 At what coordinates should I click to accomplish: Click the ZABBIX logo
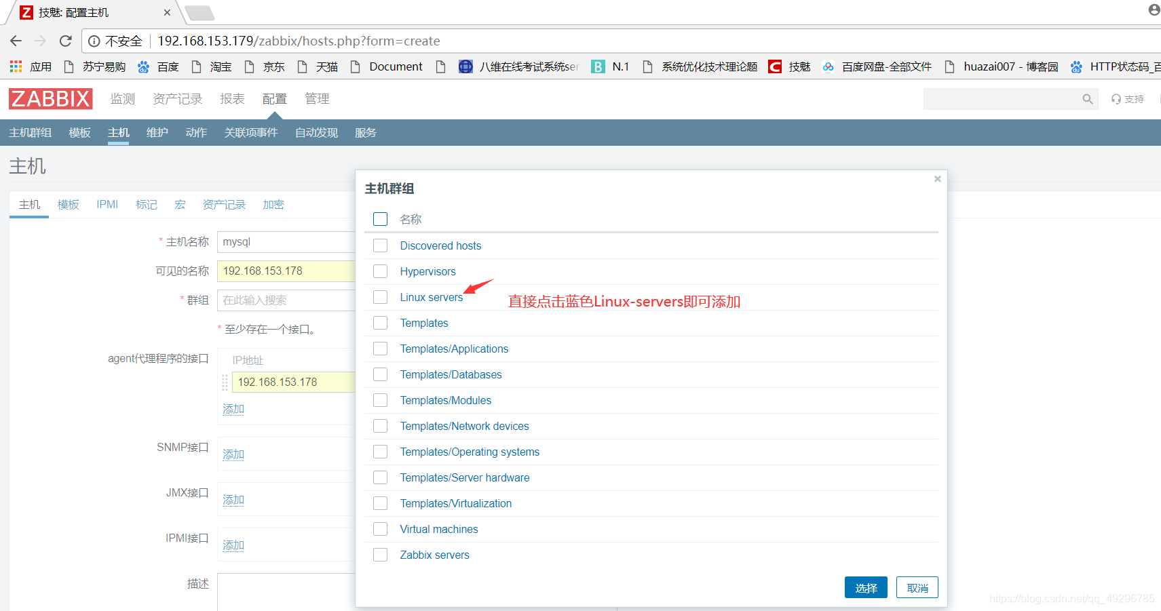51,99
